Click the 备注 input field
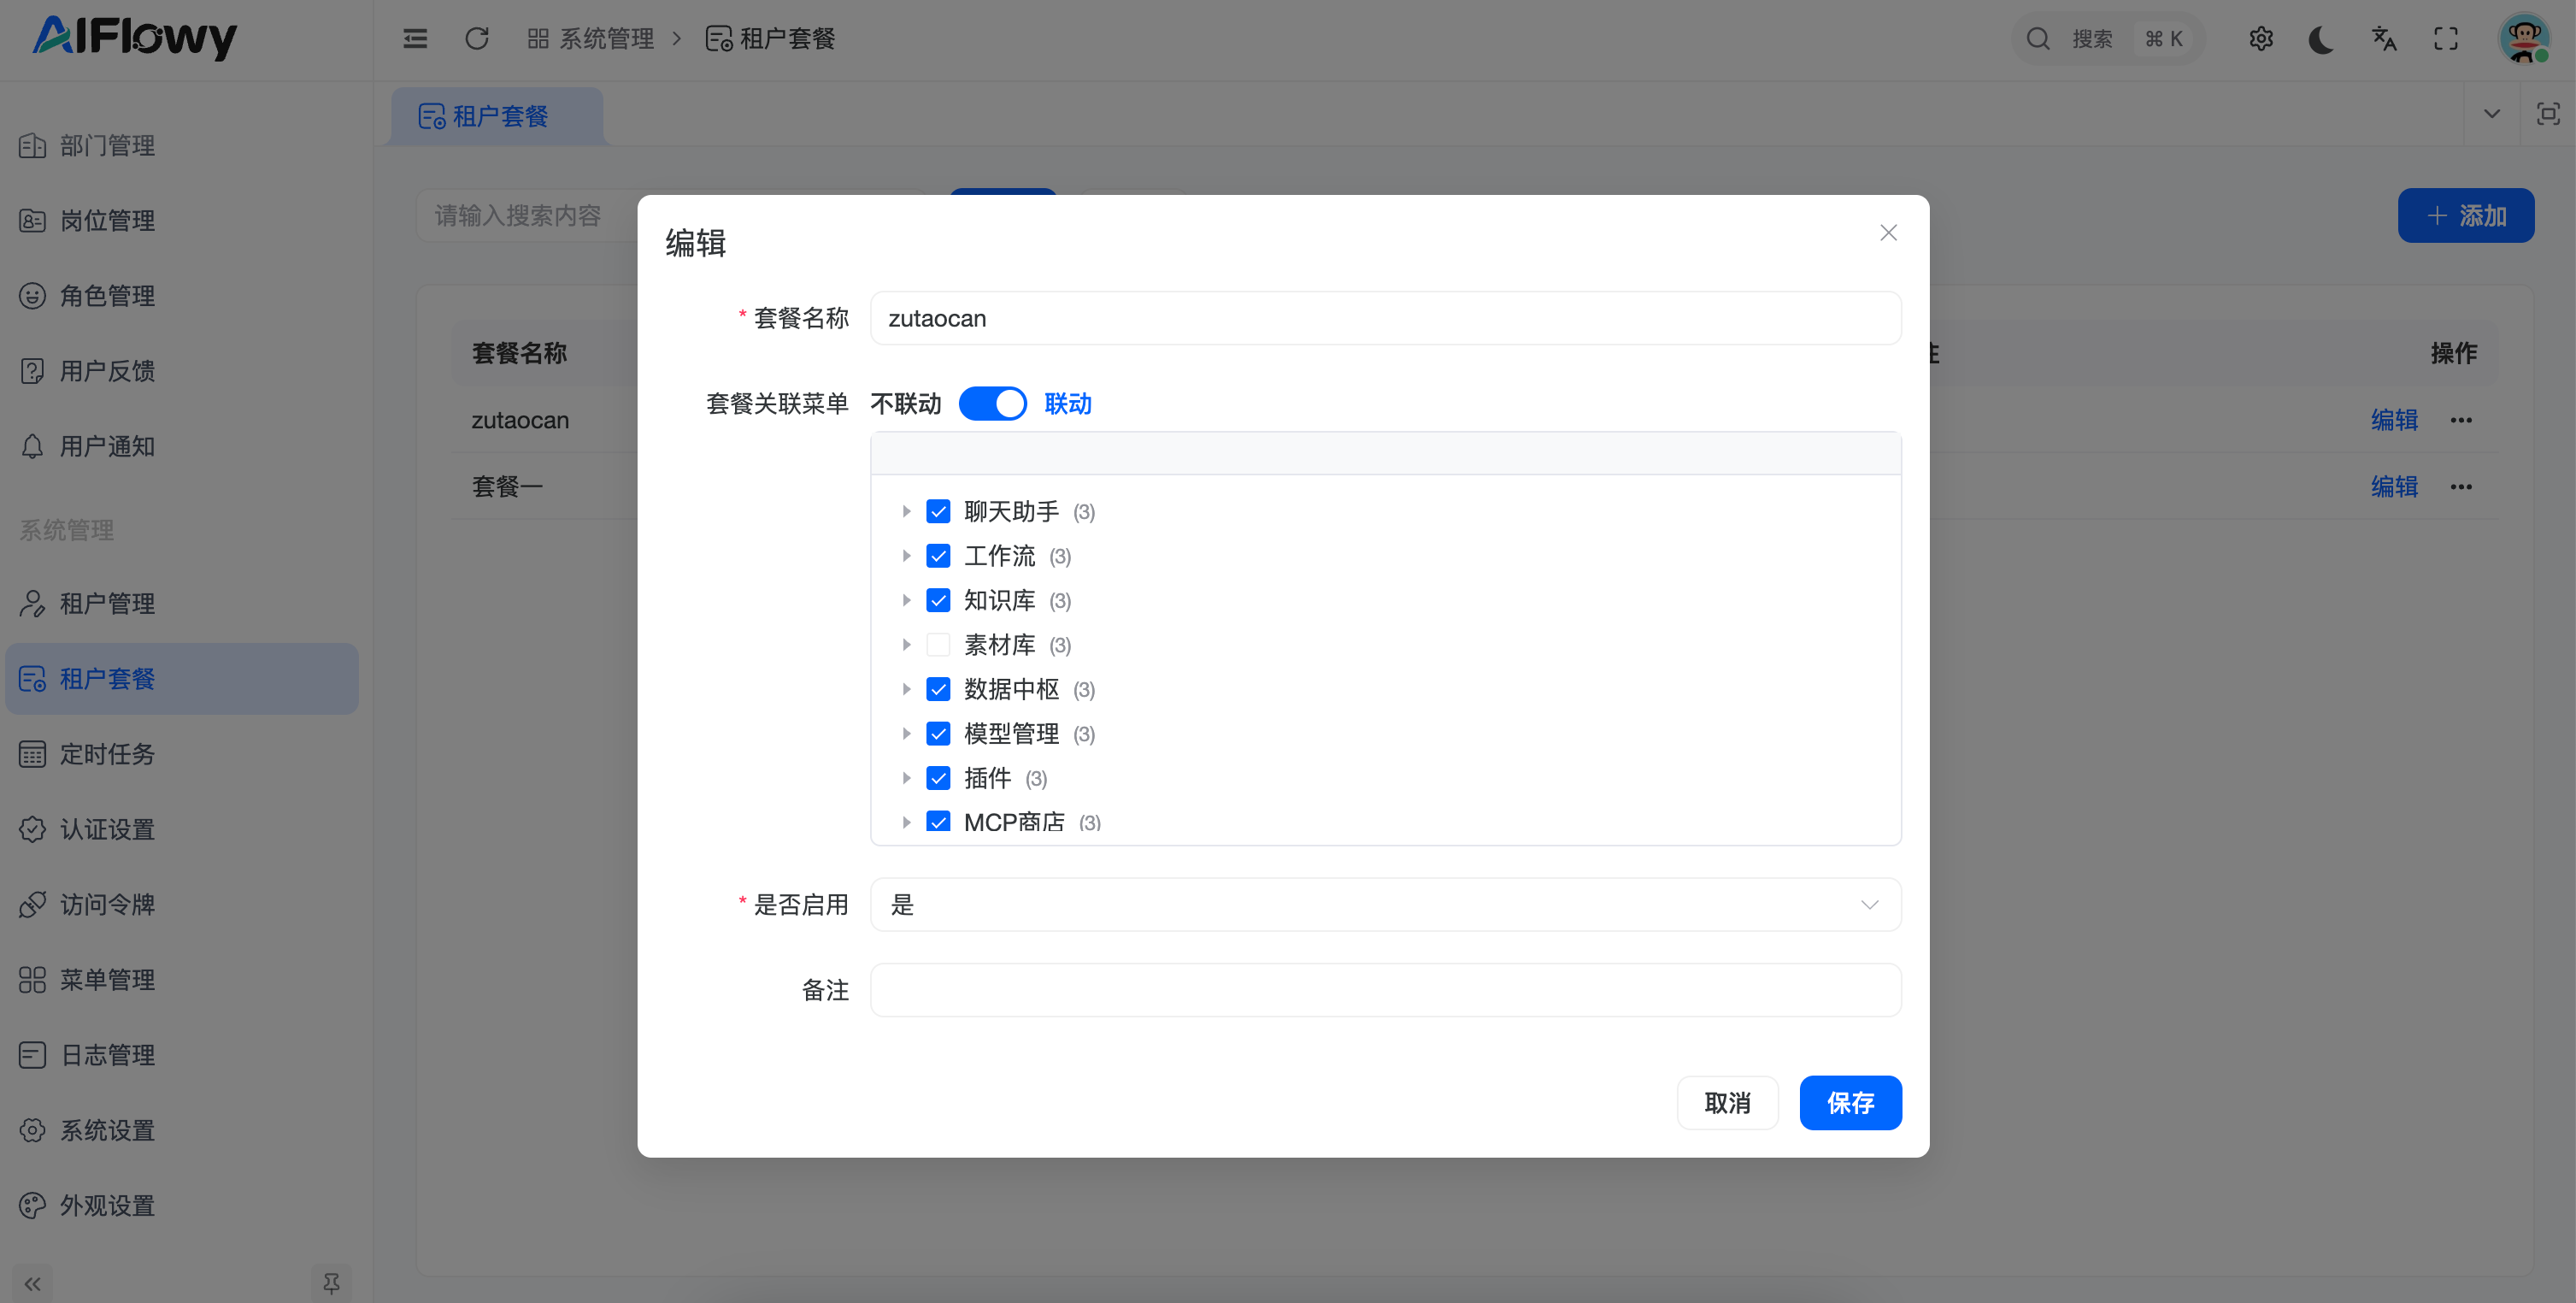Image resolution: width=2576 pixels, height=1303 pixels. (x=1385, y=990)
